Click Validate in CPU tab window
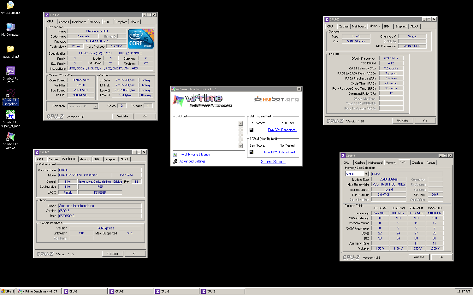This screenshot has height=295, width=473. point(122,116)
